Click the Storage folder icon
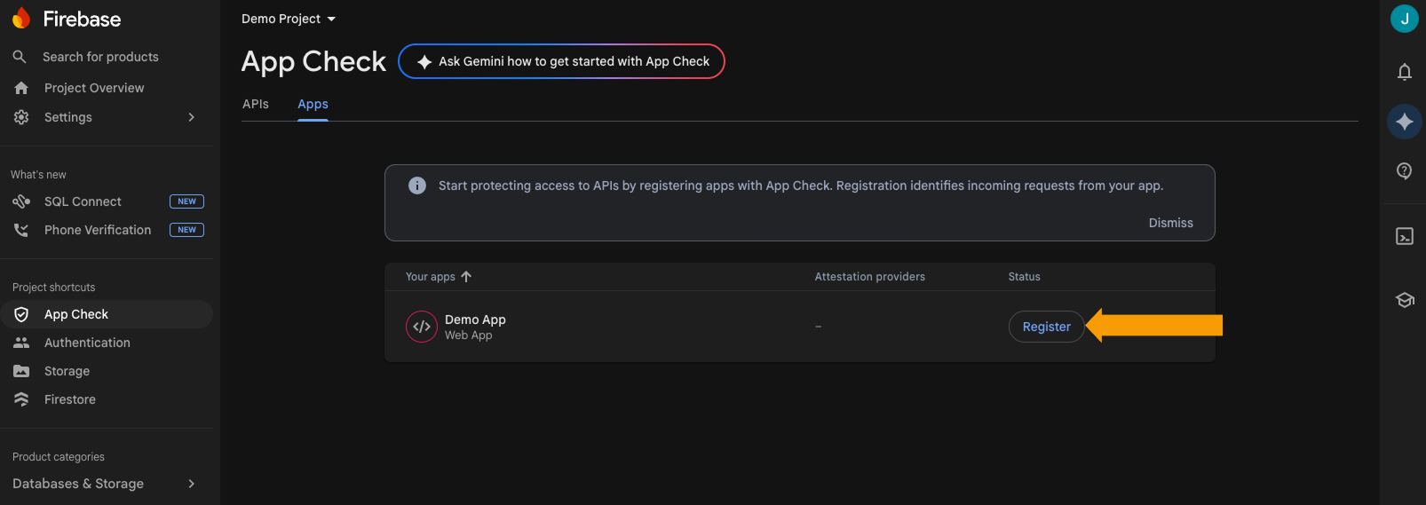1426x505 pixels. pos(21,371)
